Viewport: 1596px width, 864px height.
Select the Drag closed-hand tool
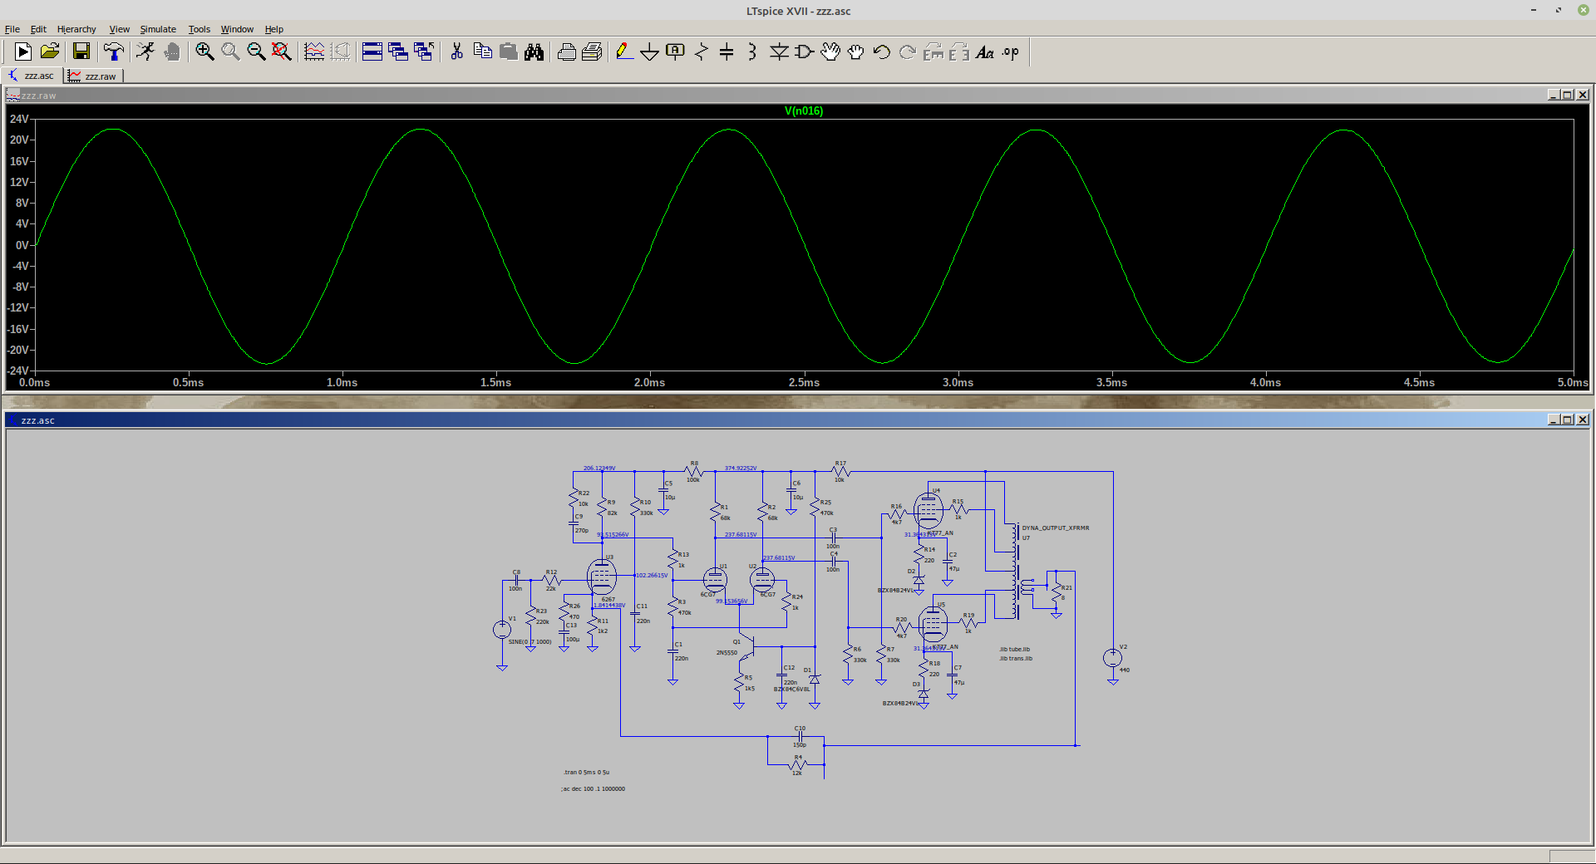point(856,52)
